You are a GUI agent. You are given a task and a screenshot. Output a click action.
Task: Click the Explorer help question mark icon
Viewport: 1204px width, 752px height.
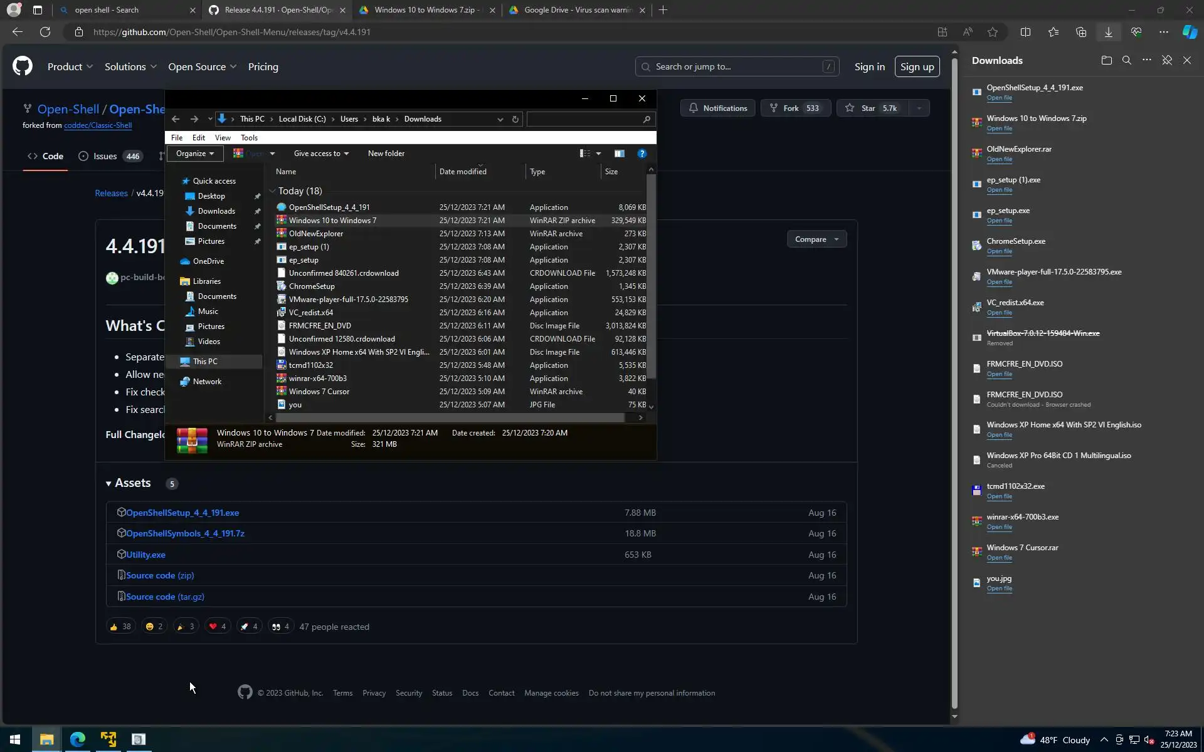tap(642, 154)
